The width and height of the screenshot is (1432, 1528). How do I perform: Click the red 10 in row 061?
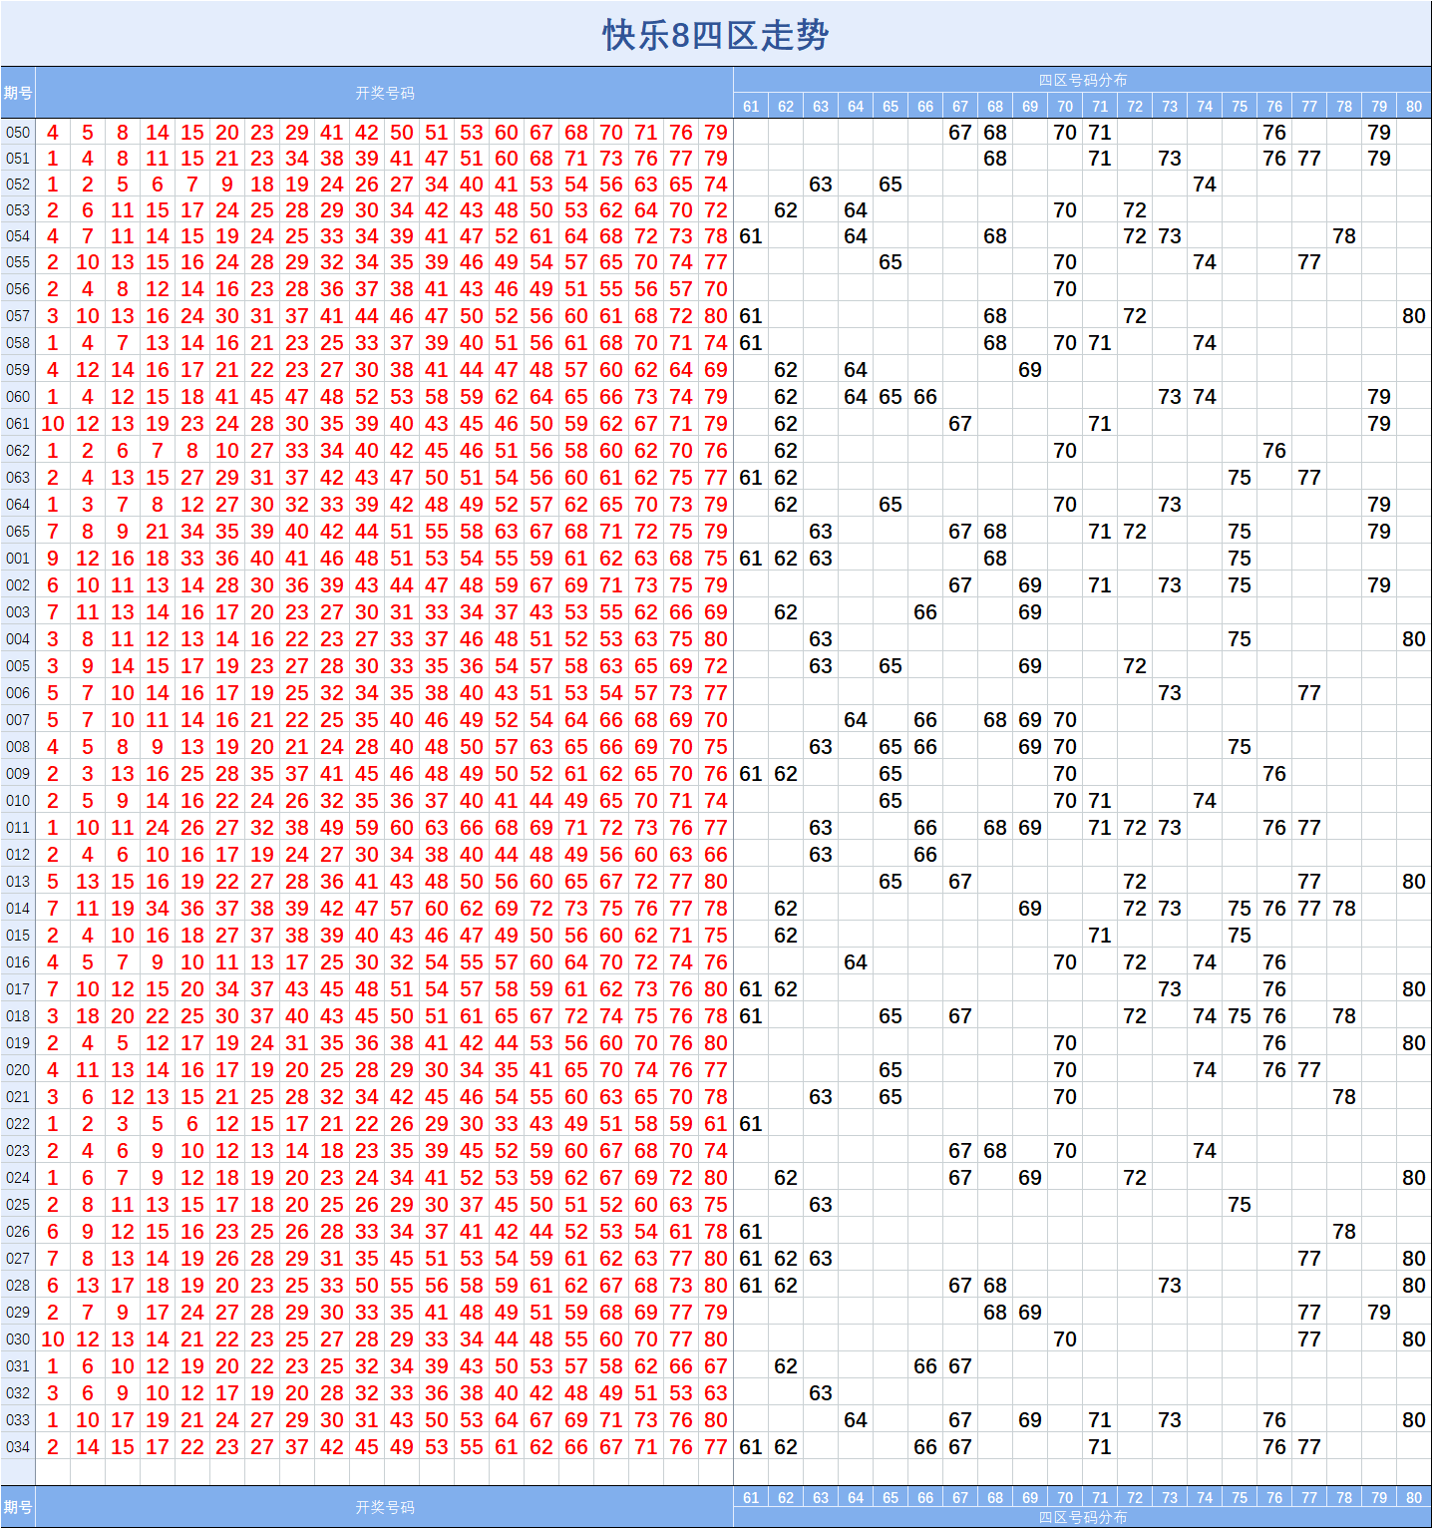53,424
